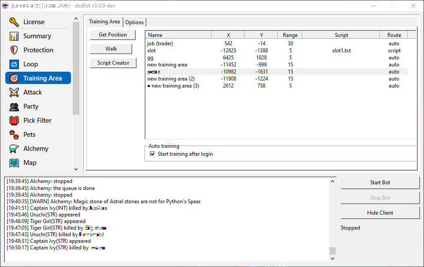Click sidebar scroll up arrow
The width and height of the screenshot is (424, 267).
(x=76, y=18)
